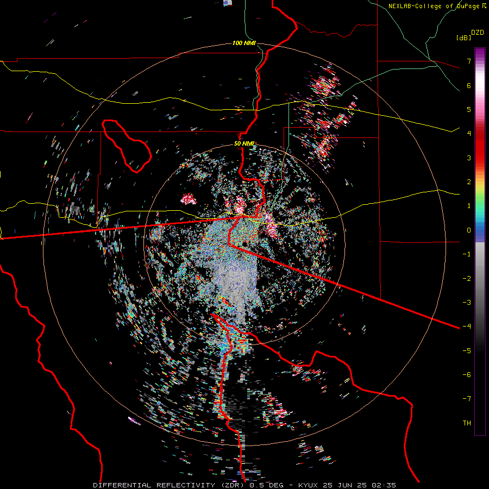This screenshot has width=489, height=489.
Task: Click the 1 value on the color scale
Action: pos(469,206)
